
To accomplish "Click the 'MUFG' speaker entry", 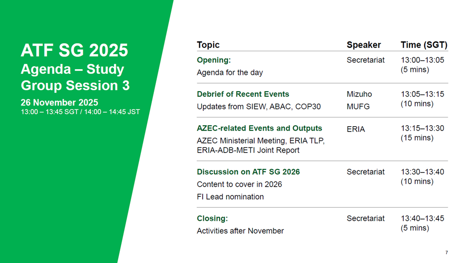I will [x=358, y=107].
